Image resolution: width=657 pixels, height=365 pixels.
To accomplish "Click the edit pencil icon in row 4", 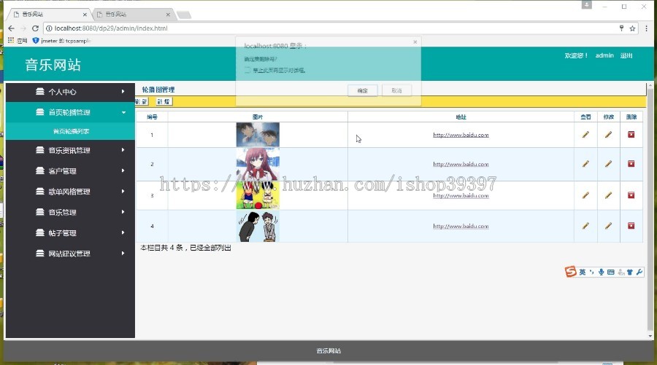I will pos(608,226).
